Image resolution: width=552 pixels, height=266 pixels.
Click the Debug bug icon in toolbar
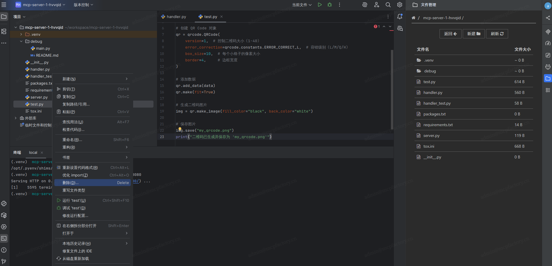(330, 5)
